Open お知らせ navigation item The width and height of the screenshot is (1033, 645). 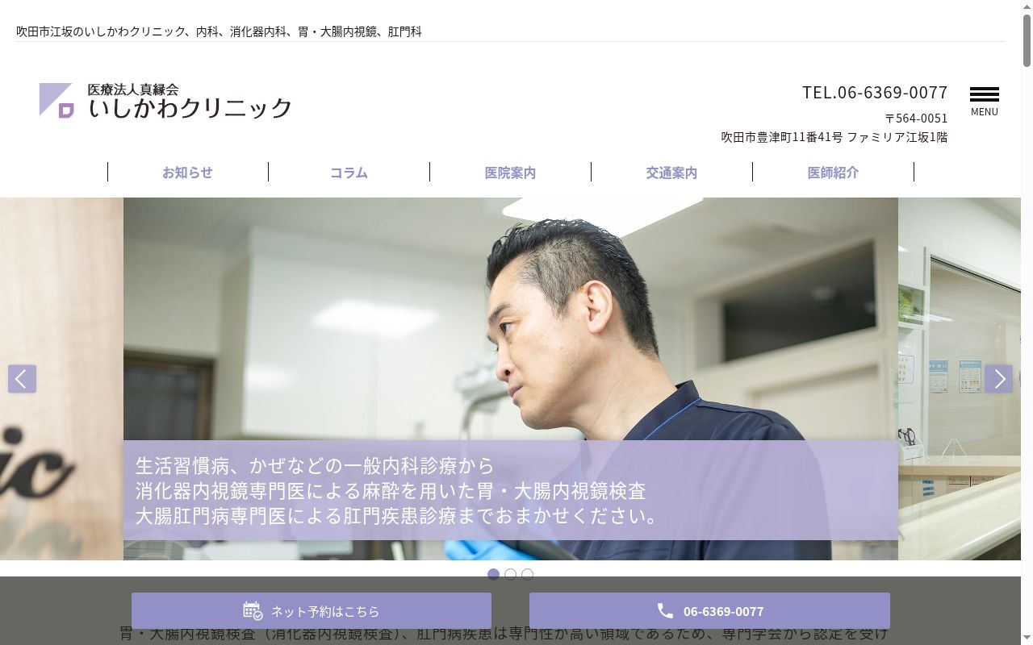coord(187,173)
